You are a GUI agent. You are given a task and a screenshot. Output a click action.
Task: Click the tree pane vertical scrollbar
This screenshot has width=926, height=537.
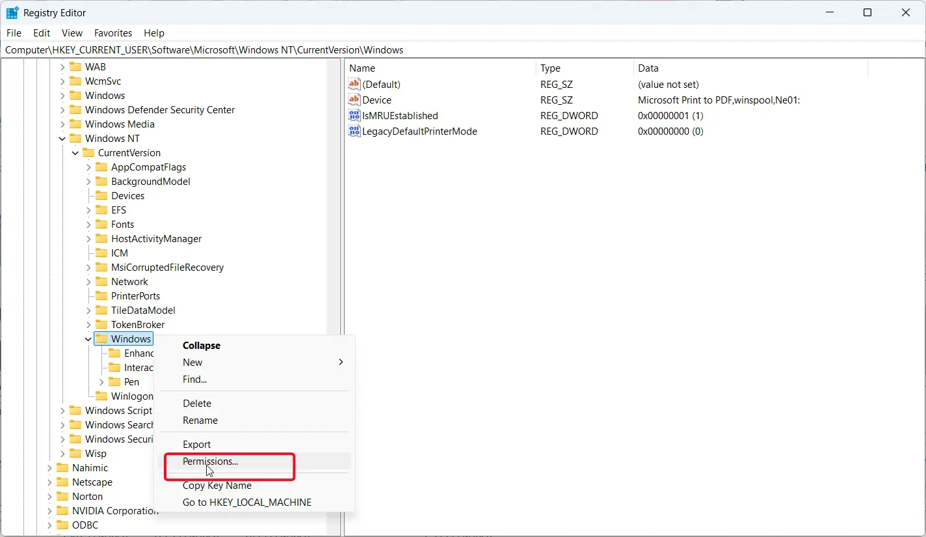click(x=333, y=296)
